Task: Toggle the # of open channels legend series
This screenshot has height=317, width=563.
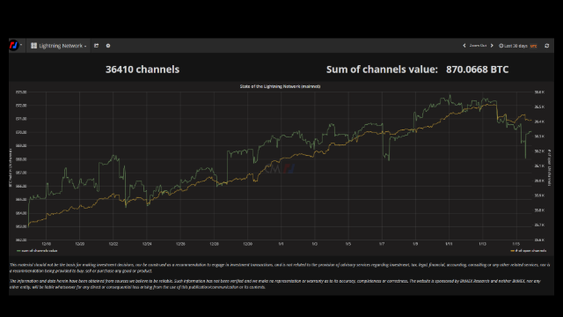Action: pyautogui.click(x=528, y=250)
